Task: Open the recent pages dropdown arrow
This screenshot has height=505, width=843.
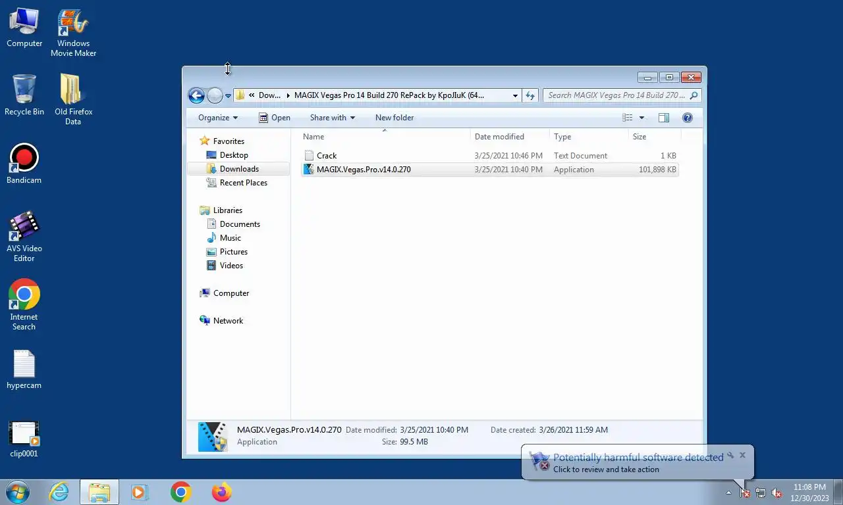Action: pyautogui.click(x=228, y=96)
